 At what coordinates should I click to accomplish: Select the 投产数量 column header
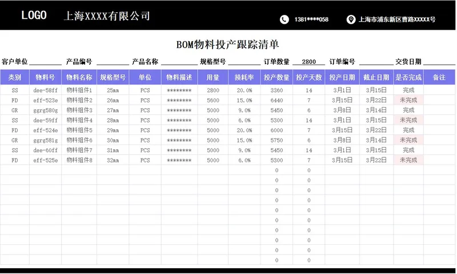(276, 77)
